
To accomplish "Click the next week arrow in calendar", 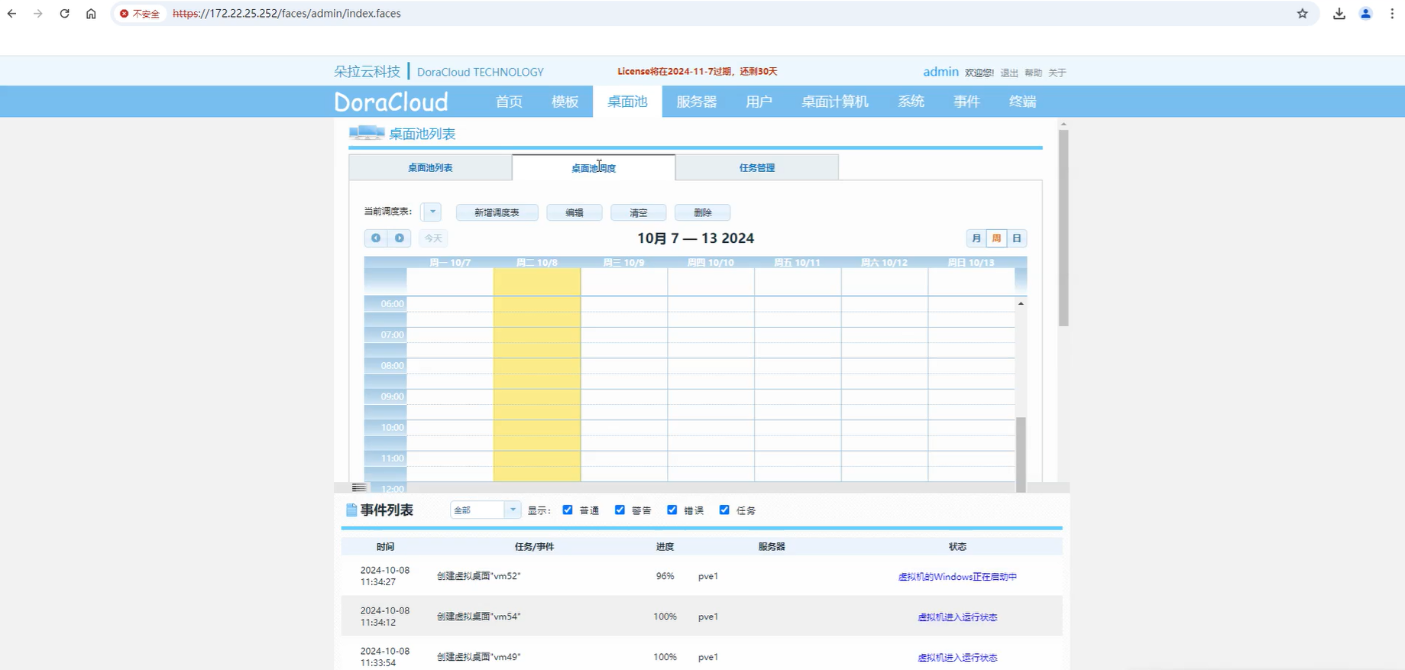I will coord(400,238).
